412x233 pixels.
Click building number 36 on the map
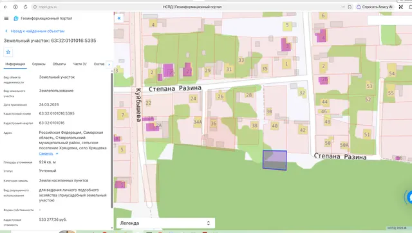click(x=213, y=123)
